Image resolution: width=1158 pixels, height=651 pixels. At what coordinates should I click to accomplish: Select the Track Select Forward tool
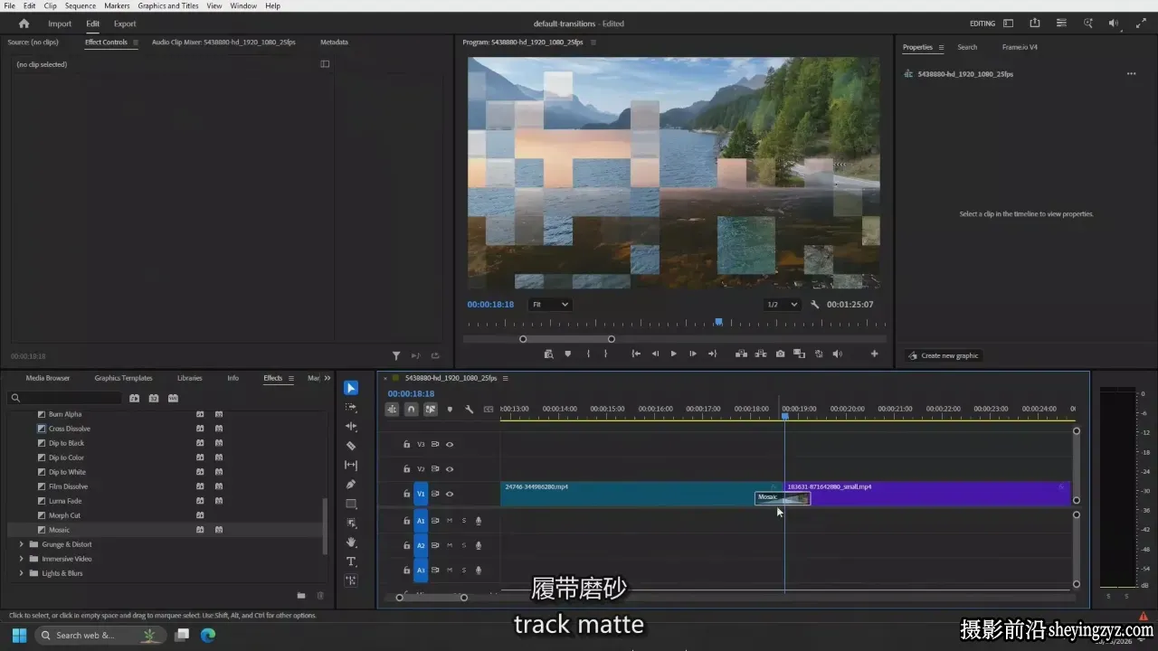351,408
